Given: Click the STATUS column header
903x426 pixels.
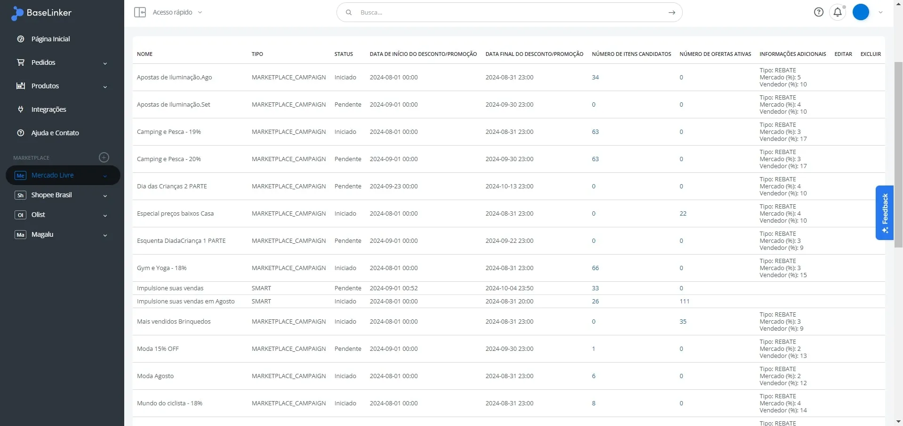Looking at the screenshot, I should [344, 54].
